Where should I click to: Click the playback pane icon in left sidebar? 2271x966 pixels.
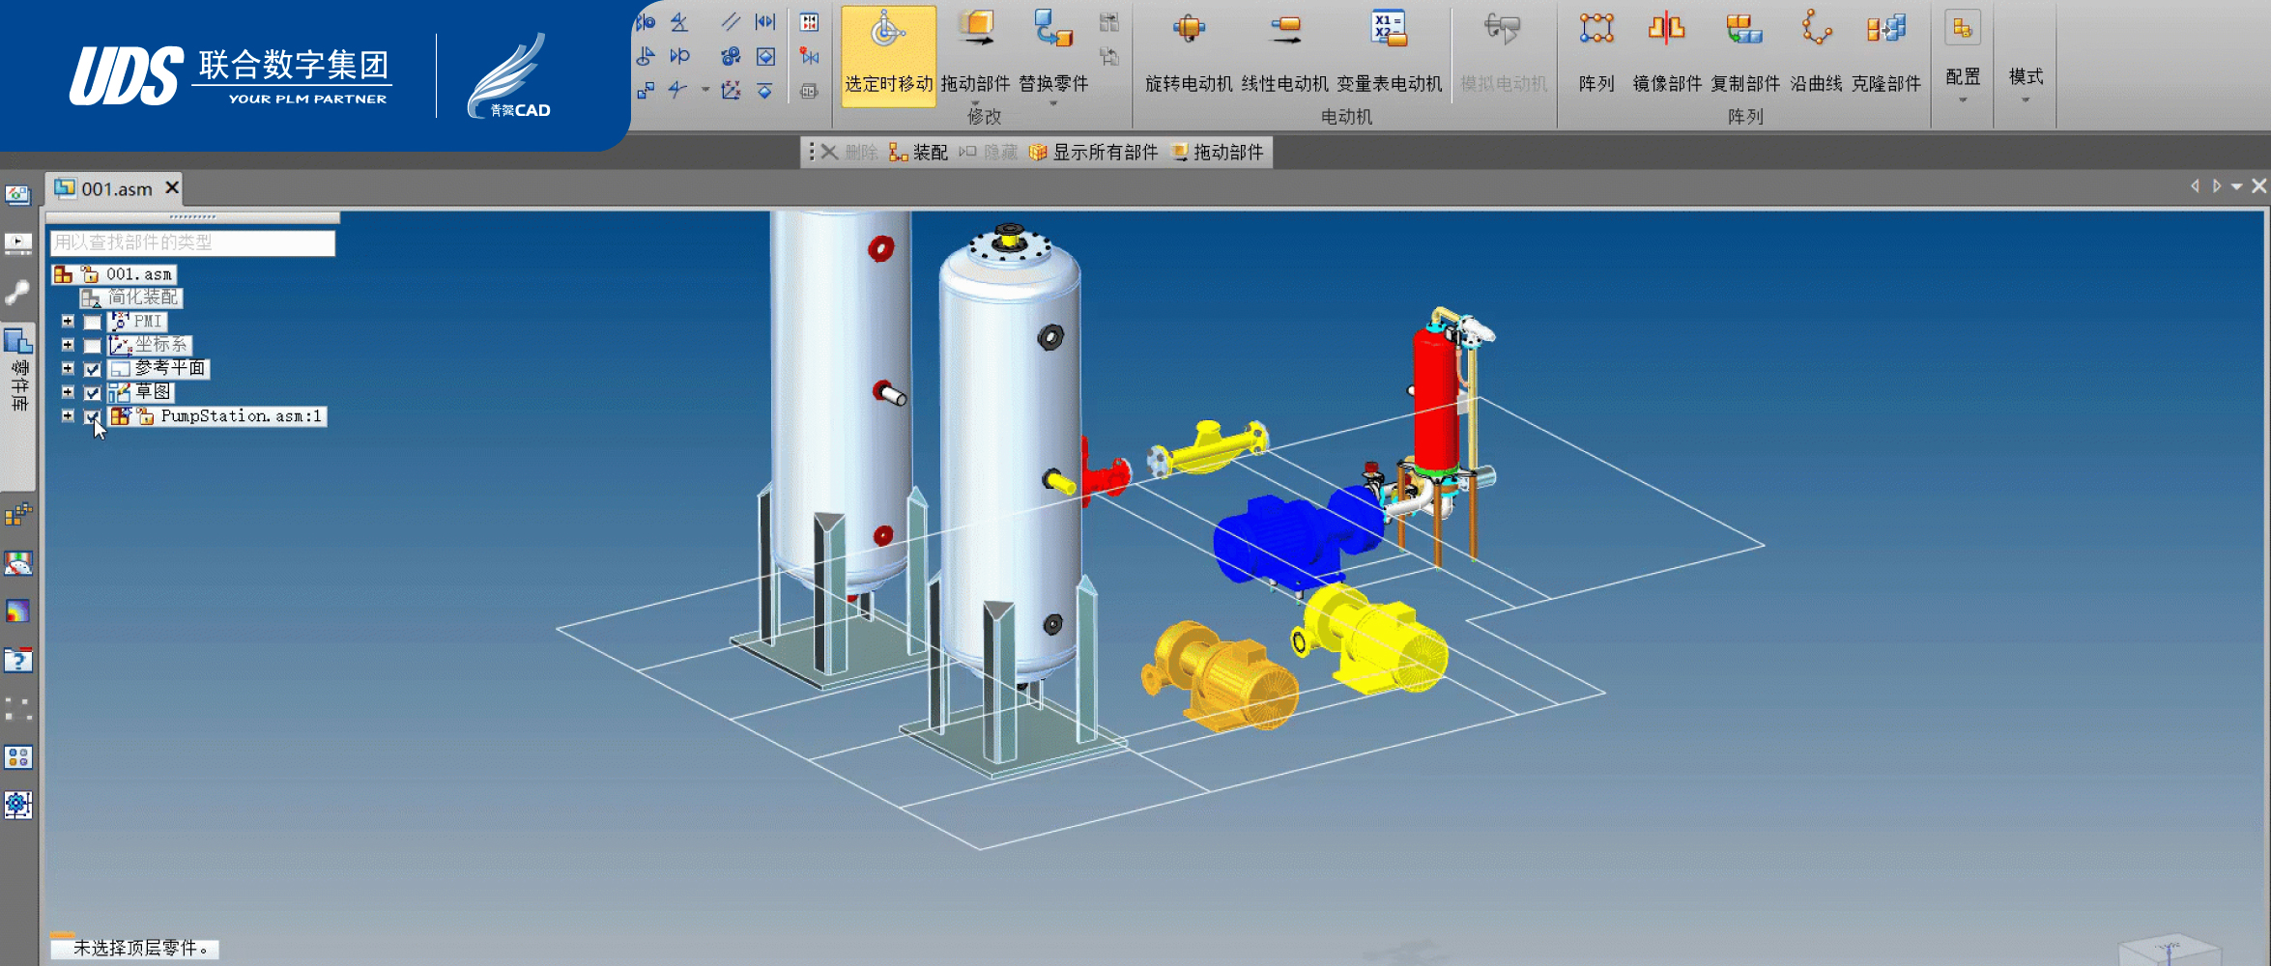pos(18,242)
